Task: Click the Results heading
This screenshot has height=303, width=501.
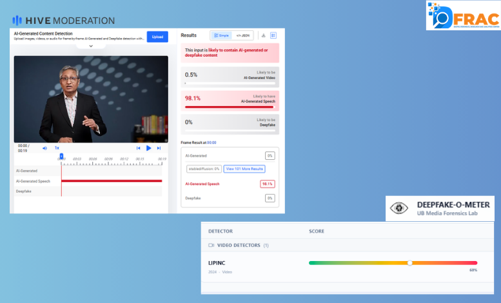Action: 188,35
